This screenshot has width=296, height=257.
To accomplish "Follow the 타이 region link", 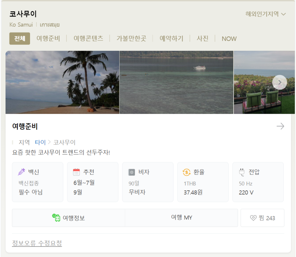I will [40, 142].
